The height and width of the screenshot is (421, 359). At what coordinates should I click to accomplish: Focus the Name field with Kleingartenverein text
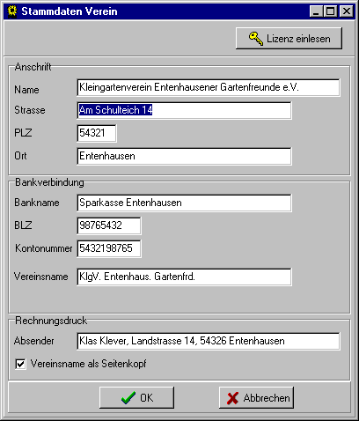coord(209,87)
